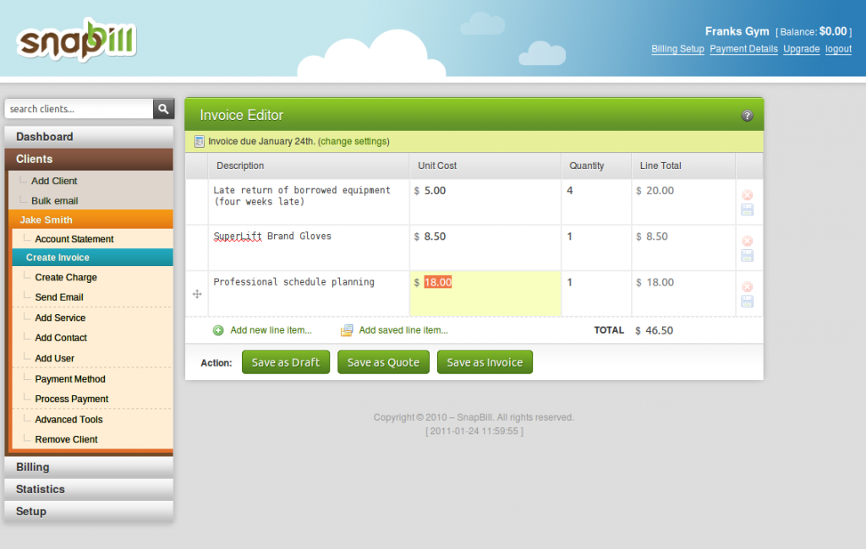Open Add User option
The image size is (866, 549).
point(54,359)
